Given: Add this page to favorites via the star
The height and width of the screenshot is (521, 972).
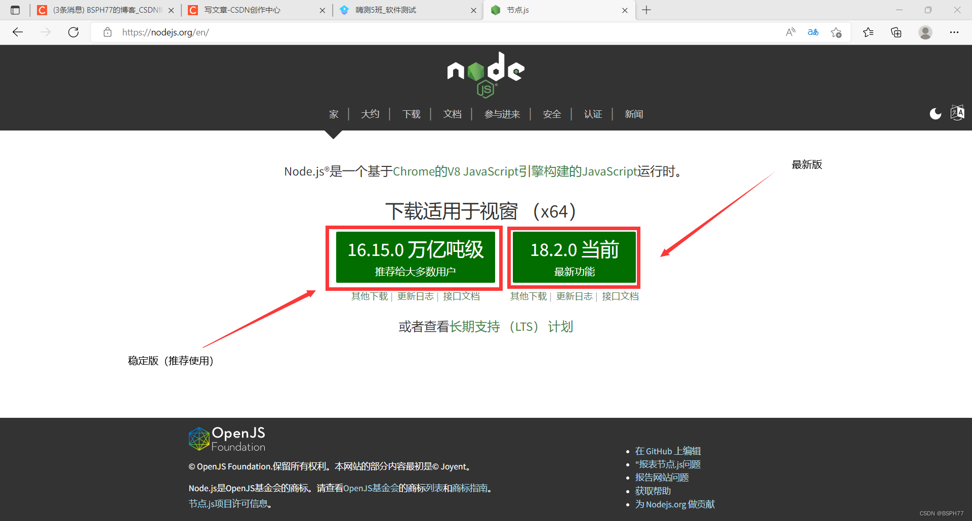Looking at the screenshot, I should pyautogui.click(x=836, y=32).
